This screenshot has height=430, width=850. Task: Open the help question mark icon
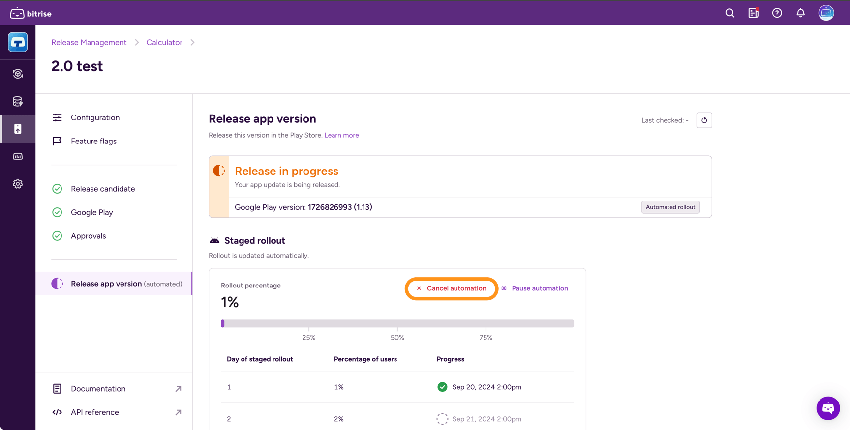777,13
